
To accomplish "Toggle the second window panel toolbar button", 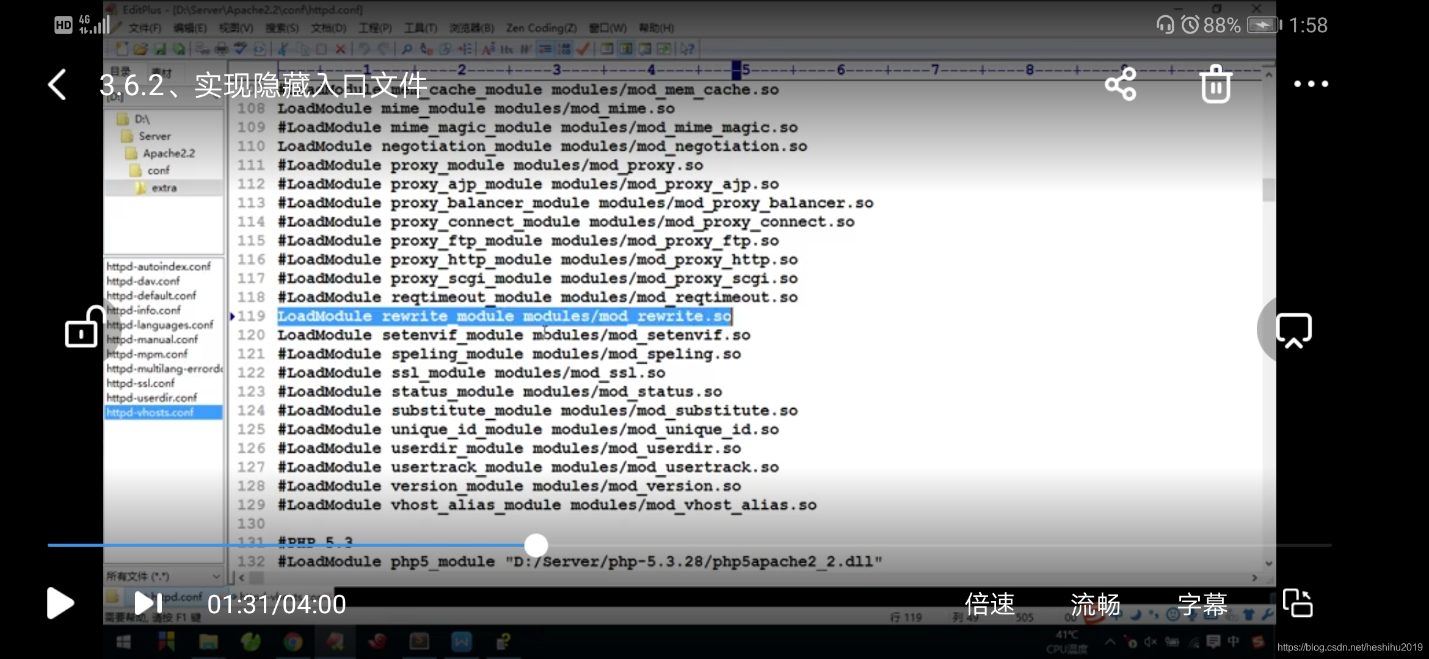I will pos(626,49).
